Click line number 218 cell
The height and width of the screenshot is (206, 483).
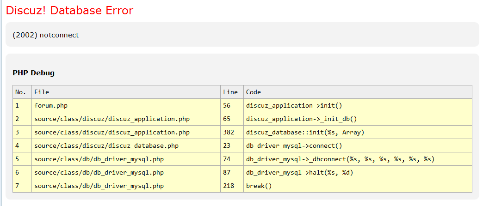232,186
